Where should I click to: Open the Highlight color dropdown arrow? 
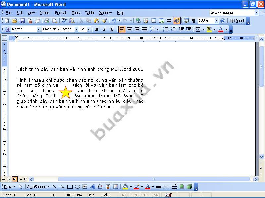pyautogui.click(x=215, y=29)
